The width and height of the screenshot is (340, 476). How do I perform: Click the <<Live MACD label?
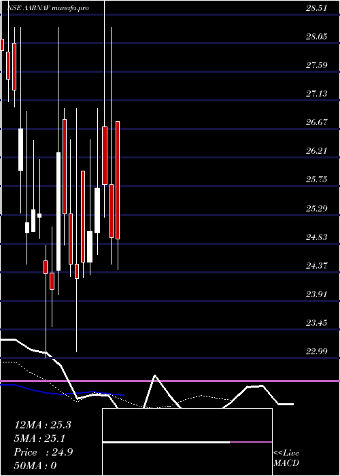pos(286,458)
